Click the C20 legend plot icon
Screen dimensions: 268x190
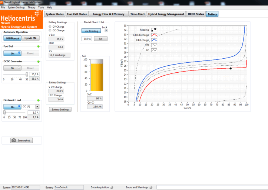[x=154, y=45]
